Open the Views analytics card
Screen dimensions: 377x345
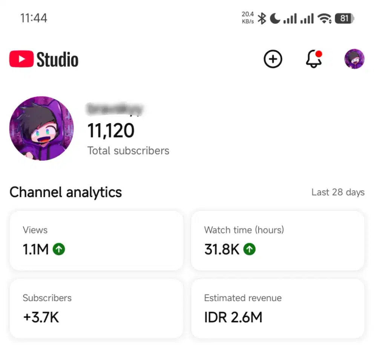97,240
